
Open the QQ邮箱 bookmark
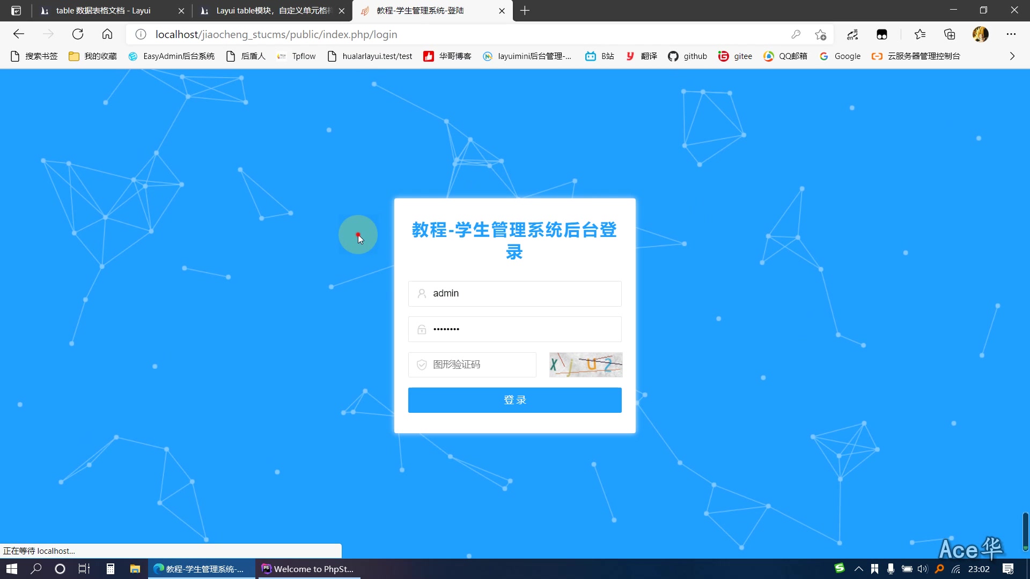(785, 56)
